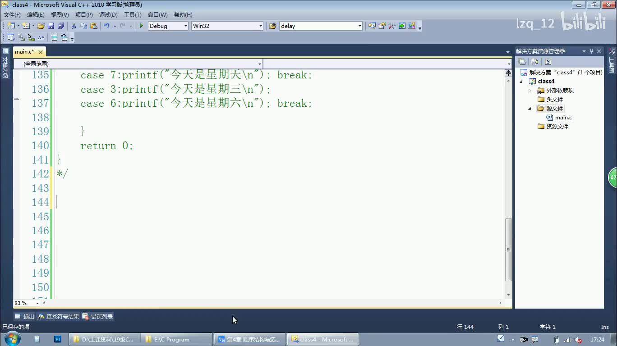Viewport: 617px width, 346px height.
Task: Collapse the 源文件 folder node
Action: (x=530, y=109)
